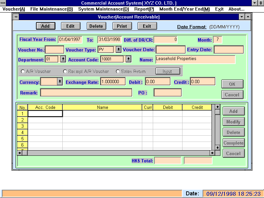This screenshot has height=198, width=264.
Task: Open the Voucher(A) menu
Action: (14, 9)
